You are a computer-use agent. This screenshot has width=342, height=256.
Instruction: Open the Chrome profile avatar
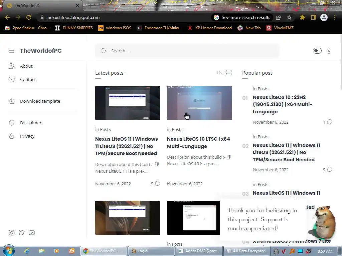tap(324, 17)
